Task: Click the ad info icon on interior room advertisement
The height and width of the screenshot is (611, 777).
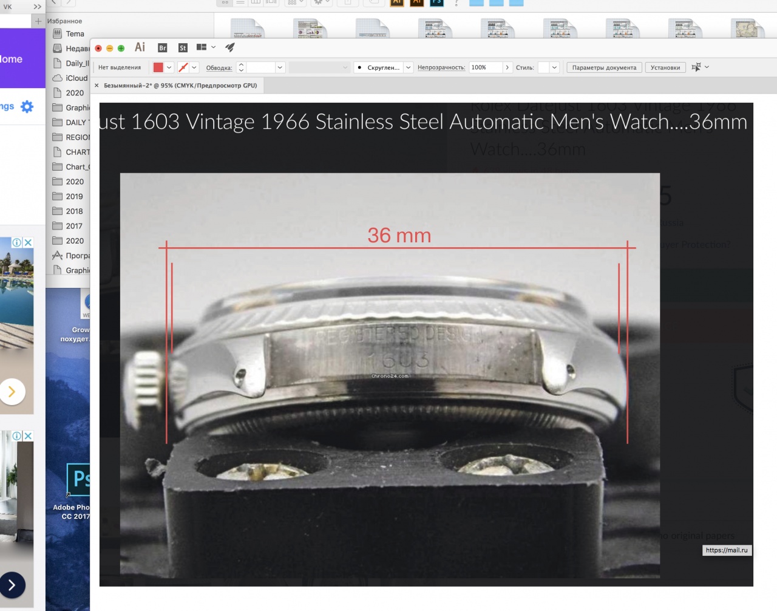Action: 17,435
